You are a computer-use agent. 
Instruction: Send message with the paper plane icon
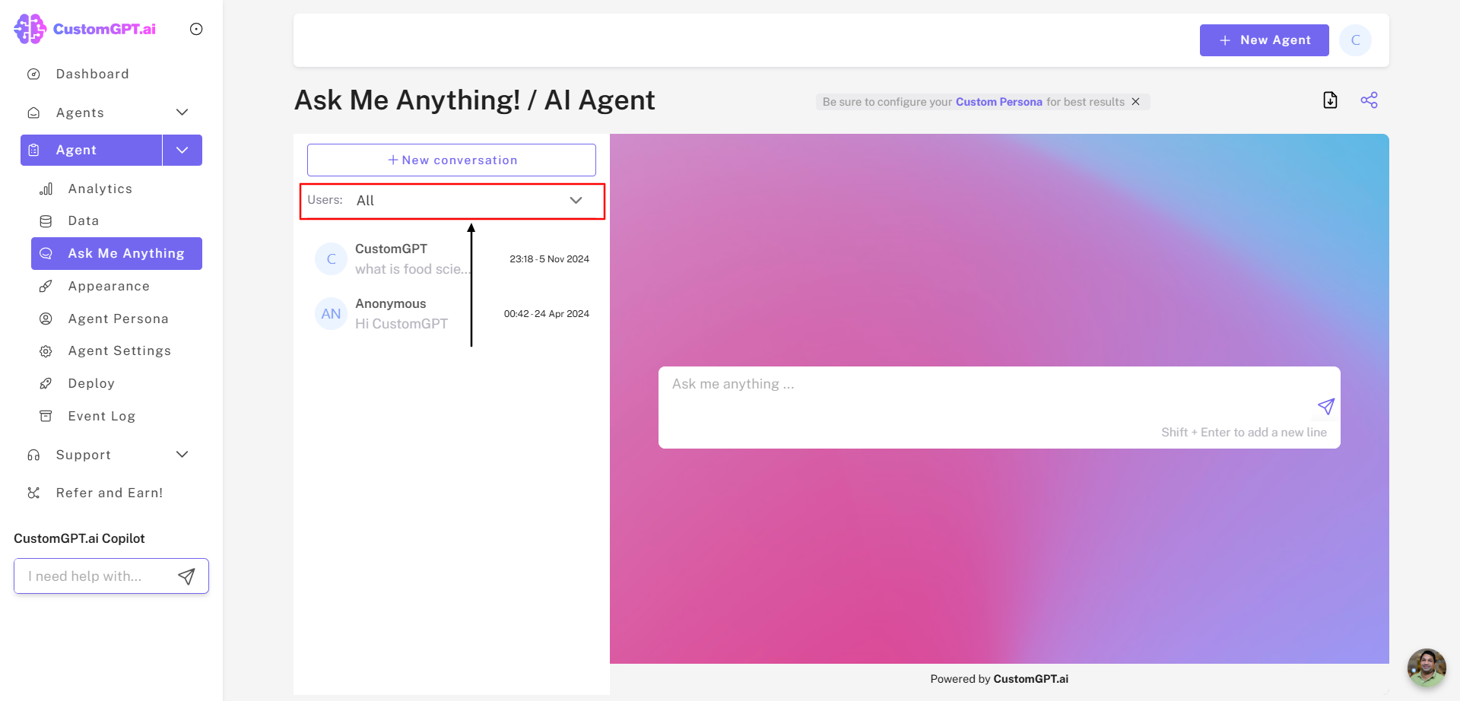[1326, 407]
